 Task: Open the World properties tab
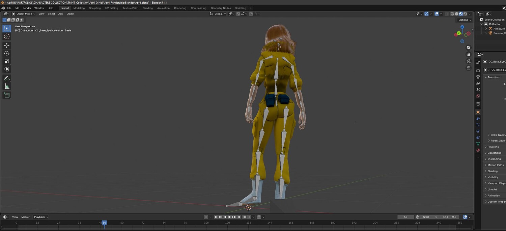478,96
